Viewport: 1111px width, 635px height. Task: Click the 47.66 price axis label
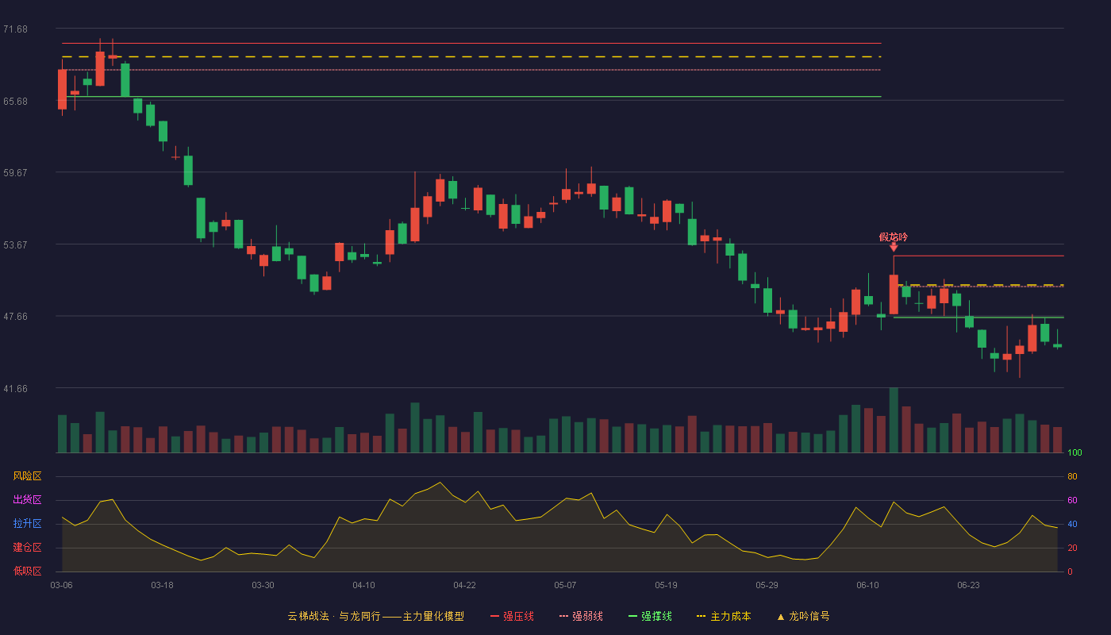tap(15, 316)
